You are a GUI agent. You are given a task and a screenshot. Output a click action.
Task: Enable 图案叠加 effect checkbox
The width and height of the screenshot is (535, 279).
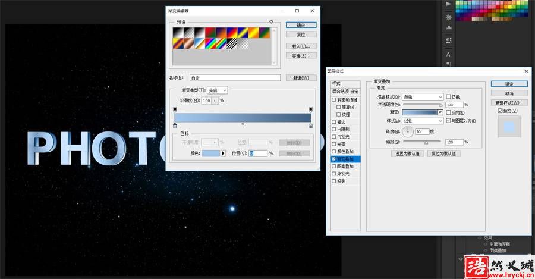334,167
